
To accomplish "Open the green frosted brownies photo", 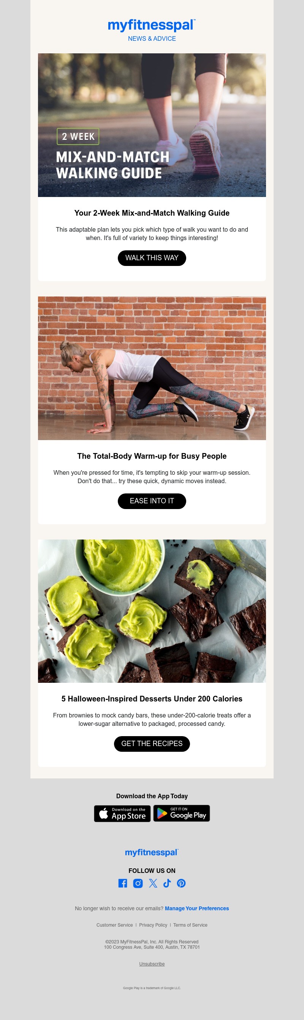I will point(152,611).
